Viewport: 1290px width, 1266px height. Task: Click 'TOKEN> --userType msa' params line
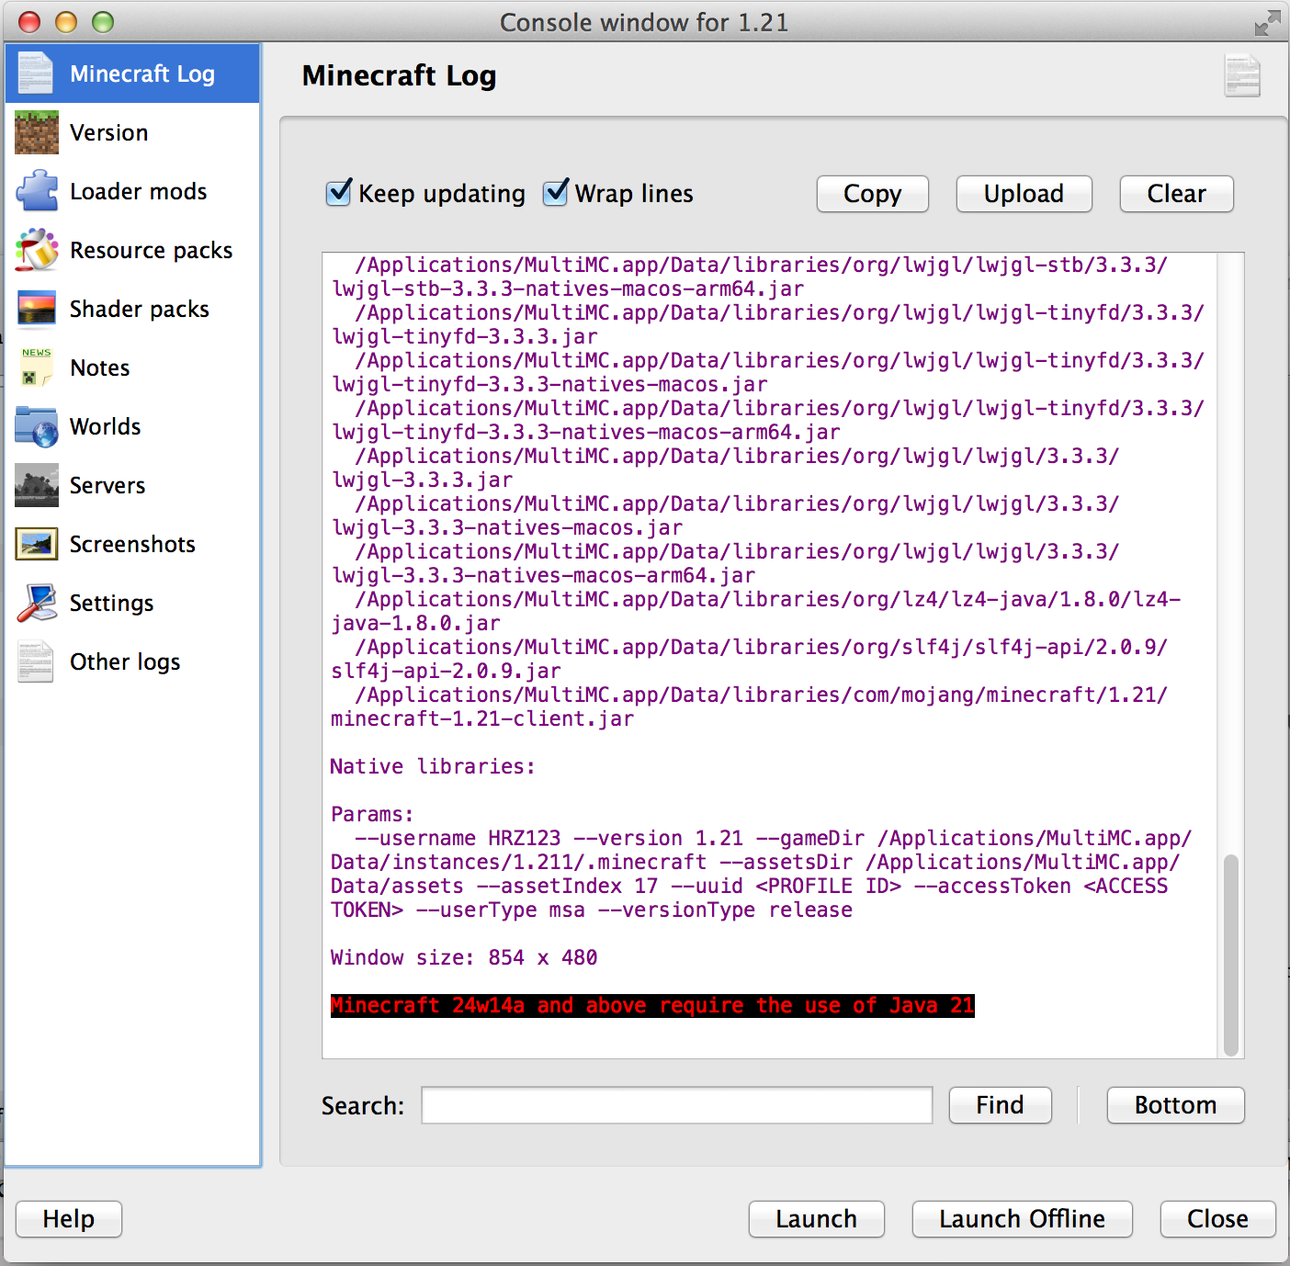point(592,910)
